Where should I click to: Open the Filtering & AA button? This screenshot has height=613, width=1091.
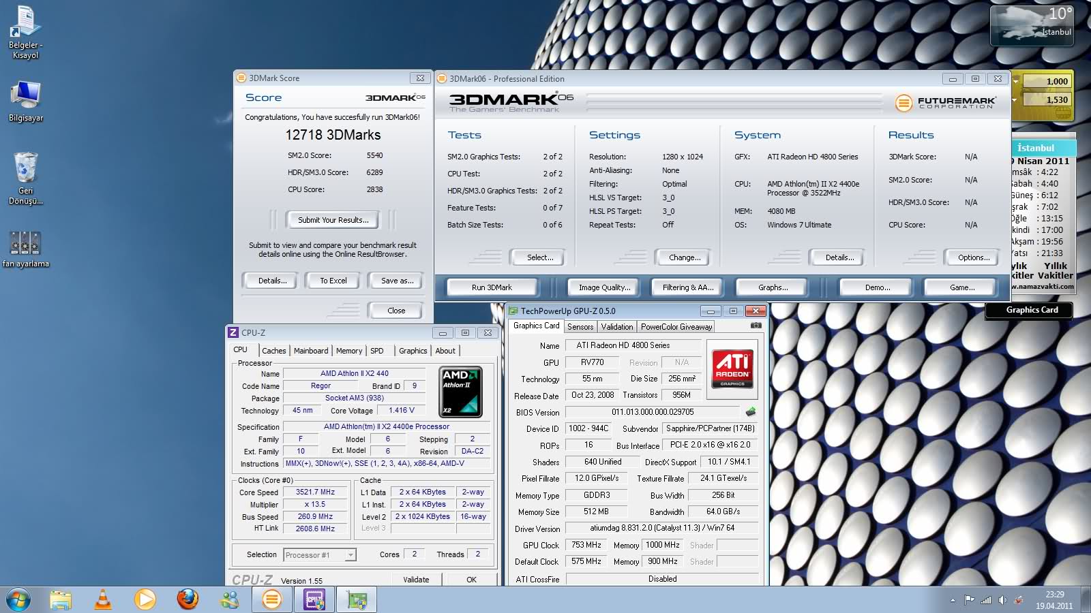[688, 287]
